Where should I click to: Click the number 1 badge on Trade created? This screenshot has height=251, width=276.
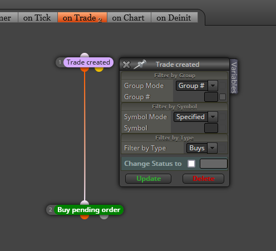(60, 62)
